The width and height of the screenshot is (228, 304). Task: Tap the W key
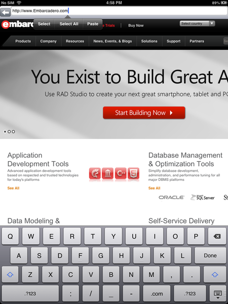(x=31, y=236)
